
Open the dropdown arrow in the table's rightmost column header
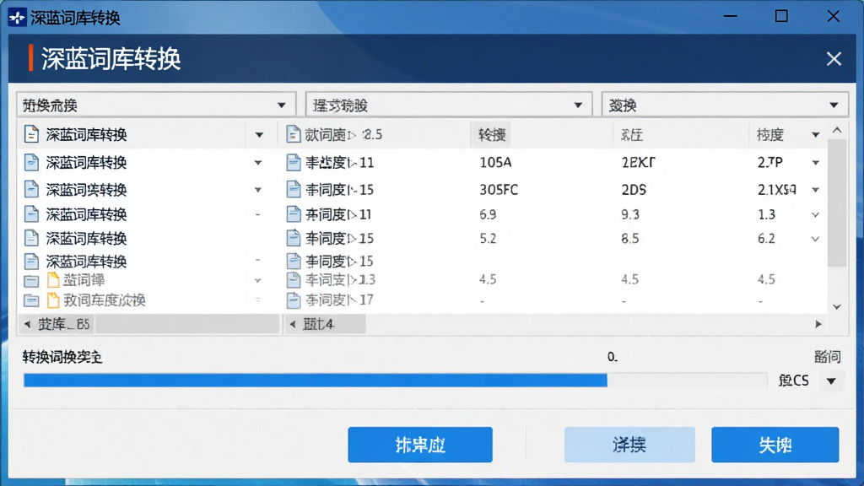(x=816, y=134)
